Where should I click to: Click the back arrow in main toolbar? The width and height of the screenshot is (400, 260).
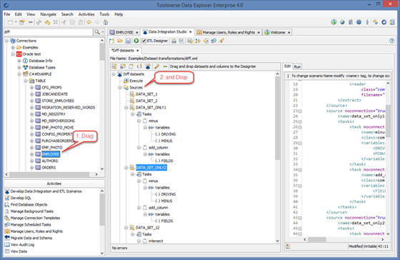click(x=89, y=22)
